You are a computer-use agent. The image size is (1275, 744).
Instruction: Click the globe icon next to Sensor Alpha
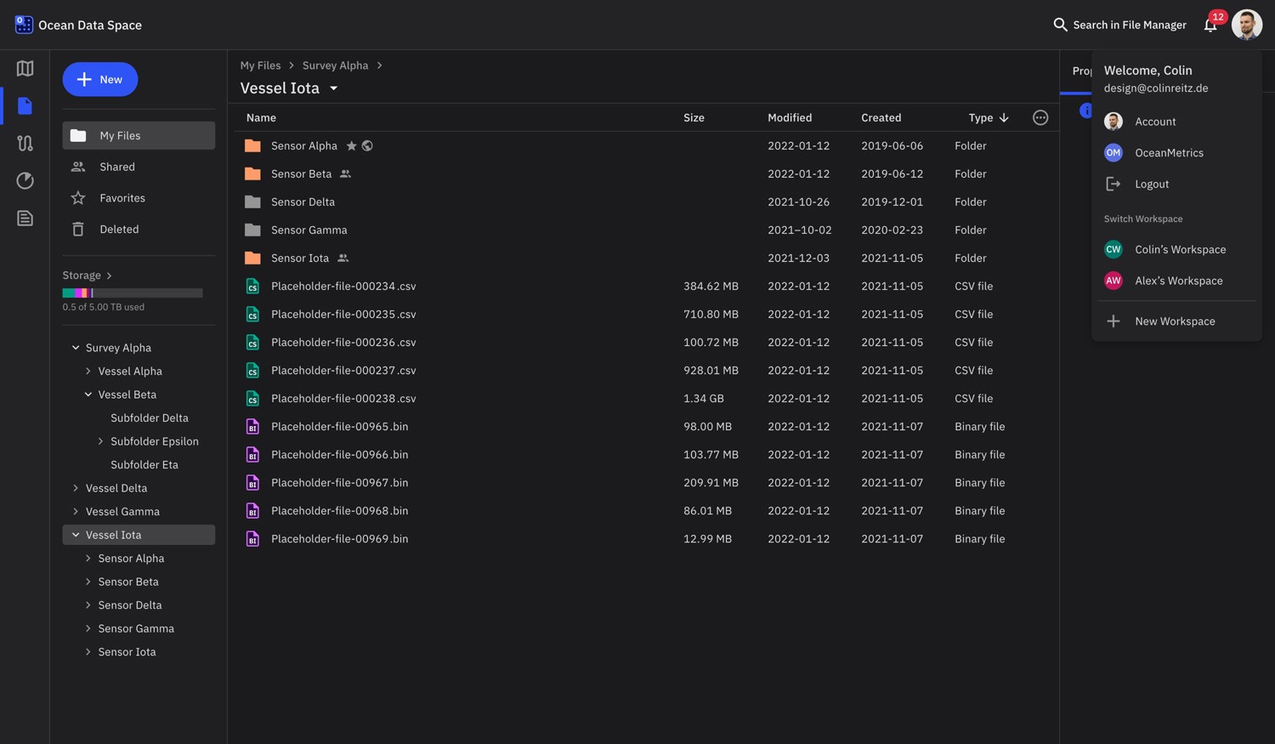[x=367, y=145]
